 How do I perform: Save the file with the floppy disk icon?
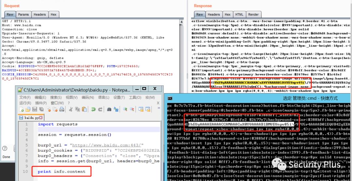pyautogui.click(x=35, y=109)
